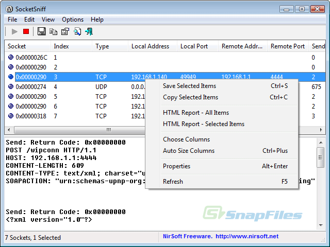The height and width of the screenshot is (247, 330).
Task: Click the '7 Sockets, 1 Selected' status text
Action: click(x=33, y=238)
